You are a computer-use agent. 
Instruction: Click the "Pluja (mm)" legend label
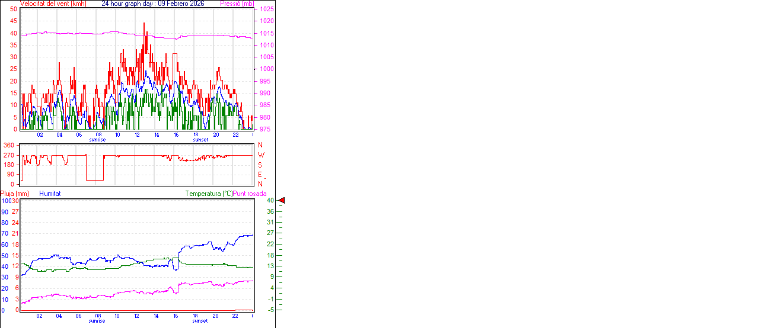pyautogui.click(x=15, y=194)
